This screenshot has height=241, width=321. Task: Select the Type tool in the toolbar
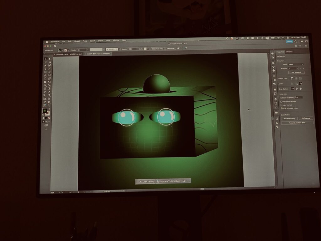click(45, 69)
